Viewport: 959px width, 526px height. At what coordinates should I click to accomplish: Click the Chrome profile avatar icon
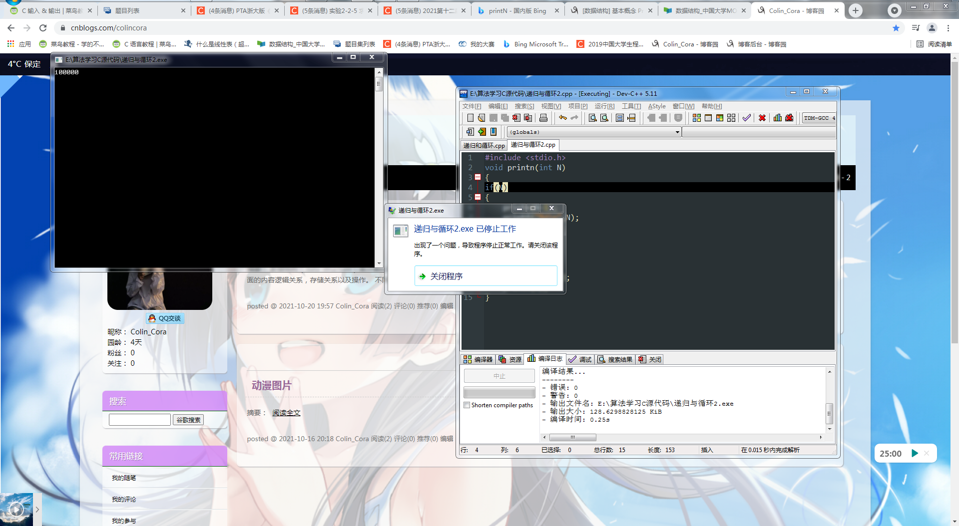(932, 28)
